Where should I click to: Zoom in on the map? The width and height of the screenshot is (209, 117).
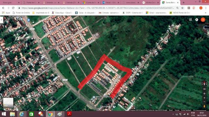(x=204, y=98)
